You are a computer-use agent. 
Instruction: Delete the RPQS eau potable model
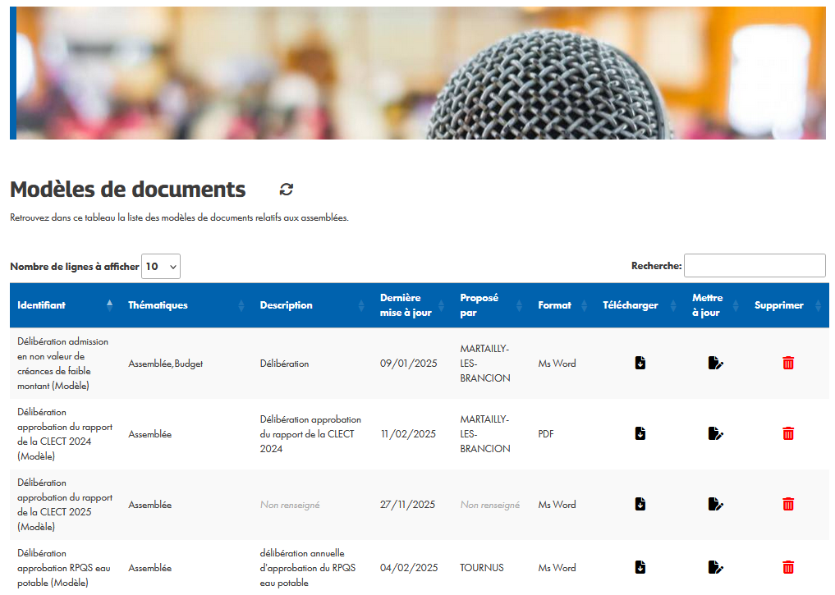(788, 567)
